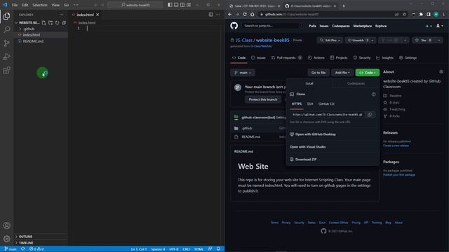Viewport: 449px width, 252px height.
Task: Open the Accounts icon in VS Code
Action: point(6,225)
